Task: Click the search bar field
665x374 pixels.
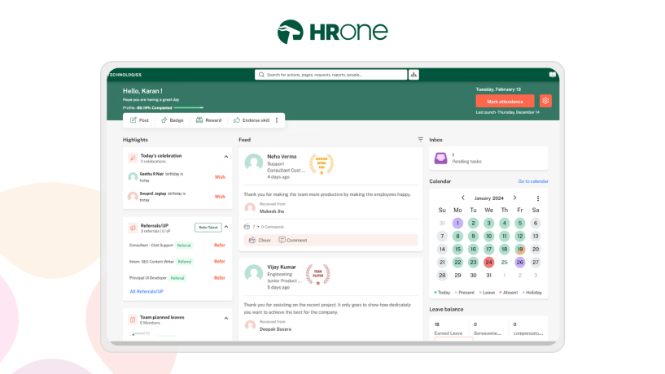Action: pyautogui.click(x=330, y=75)
